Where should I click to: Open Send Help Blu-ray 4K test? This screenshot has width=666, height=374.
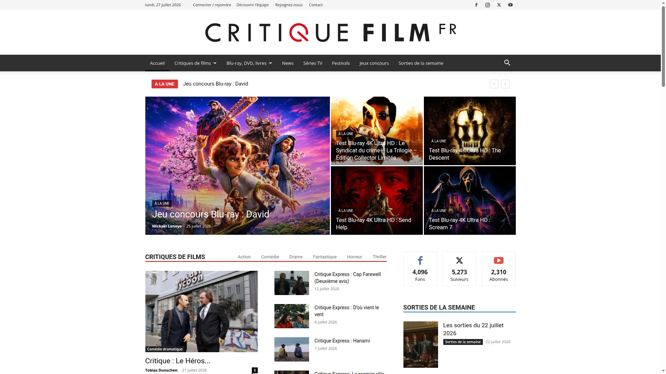[374, 224]
